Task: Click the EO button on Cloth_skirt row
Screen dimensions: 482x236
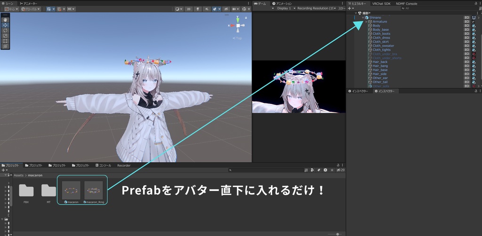Action: [466, 42]
